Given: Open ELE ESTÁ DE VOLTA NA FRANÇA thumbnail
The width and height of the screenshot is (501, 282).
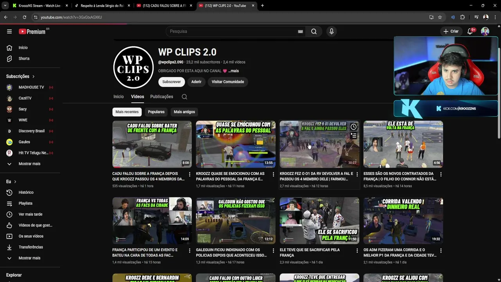Looking at the screenshot, I should (403, 144).
